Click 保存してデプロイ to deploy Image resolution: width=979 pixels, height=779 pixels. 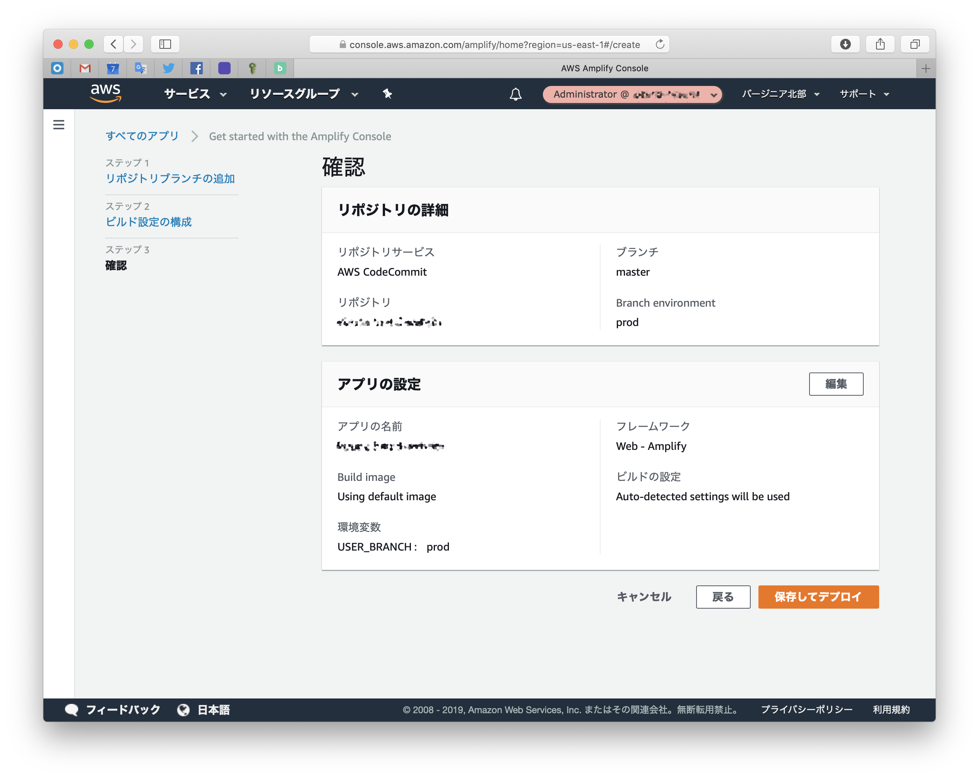(818, 597)
